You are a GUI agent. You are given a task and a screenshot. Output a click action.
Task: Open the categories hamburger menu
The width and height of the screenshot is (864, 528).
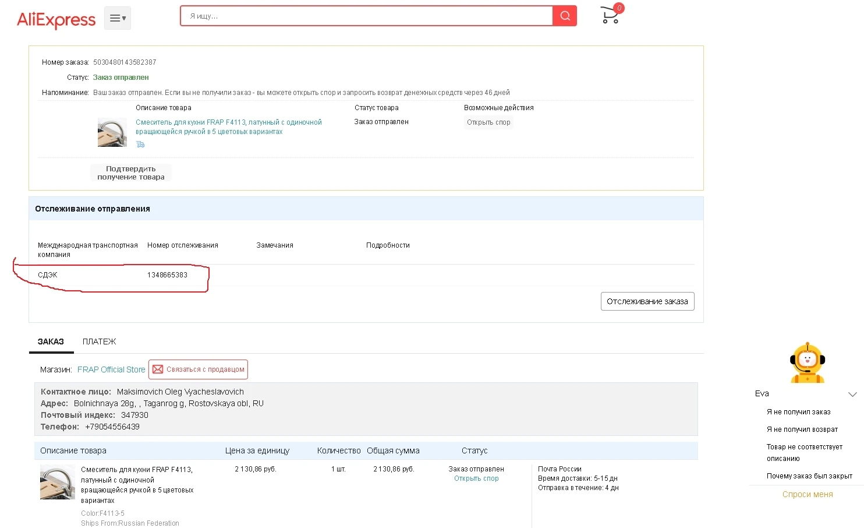coord(118,18)
